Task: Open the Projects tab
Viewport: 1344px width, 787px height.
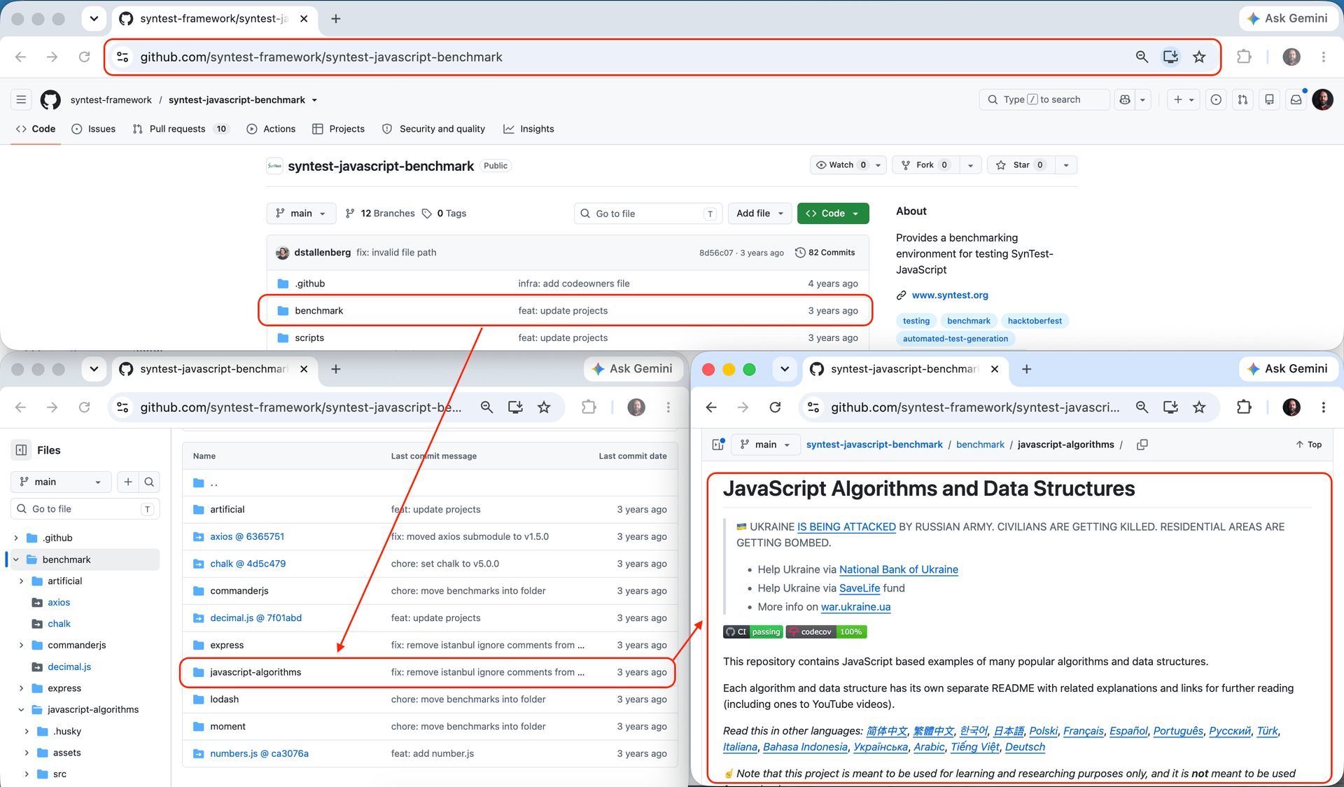Action: [339, 129]
